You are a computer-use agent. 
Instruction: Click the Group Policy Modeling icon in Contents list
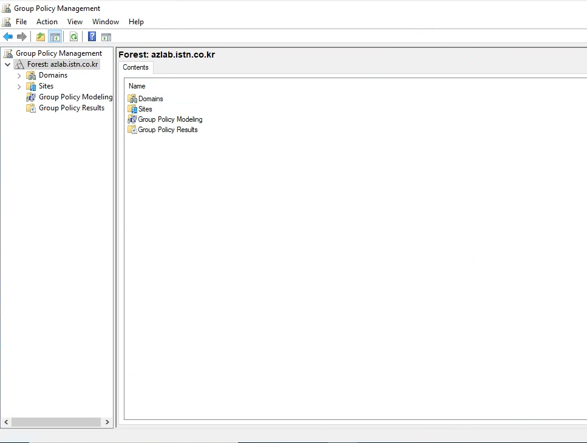click(x=132, y=119)
